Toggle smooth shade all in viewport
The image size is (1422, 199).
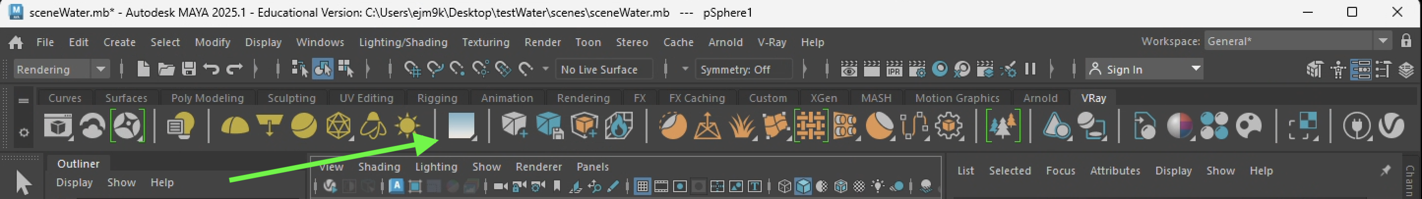point(803,187)
